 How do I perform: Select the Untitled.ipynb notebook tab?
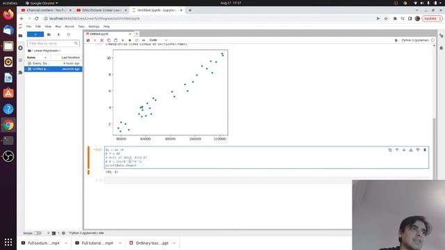pos(108,34)
